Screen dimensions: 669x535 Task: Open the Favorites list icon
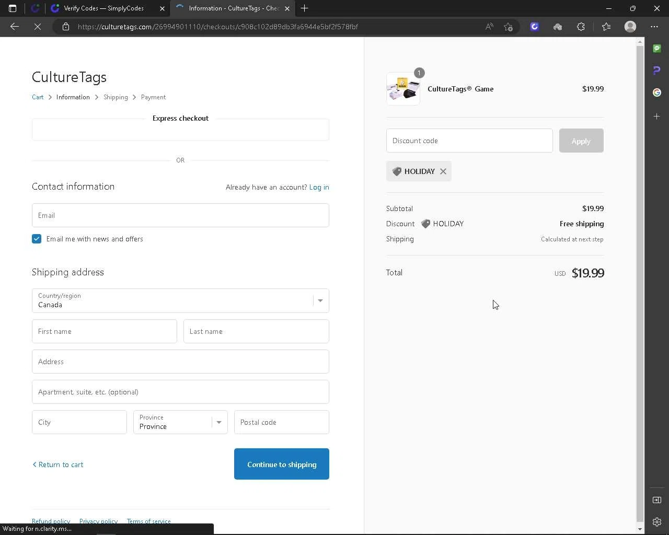[606, 27]
